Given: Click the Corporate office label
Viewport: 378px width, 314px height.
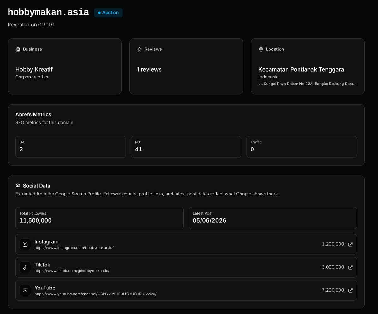Looking at the screenshot, I should point(32,77).
